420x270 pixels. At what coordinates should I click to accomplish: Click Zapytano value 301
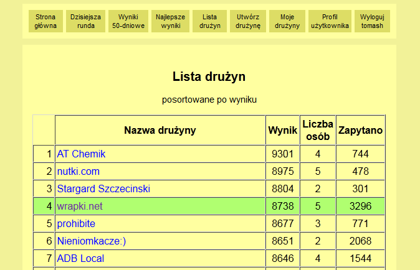[x=360, y=189]
